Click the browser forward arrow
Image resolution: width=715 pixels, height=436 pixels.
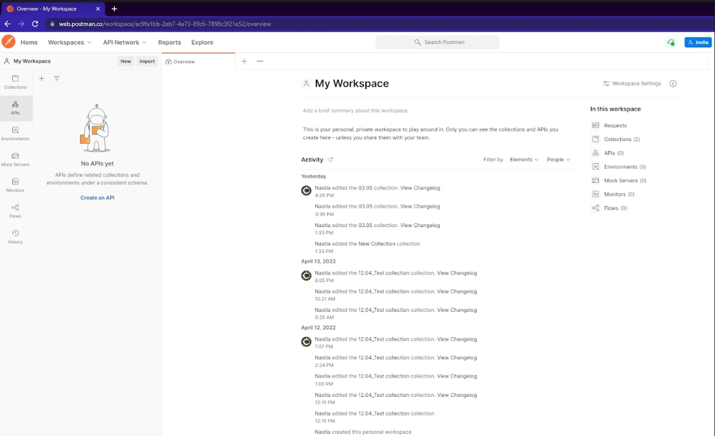tap(21, 24)
